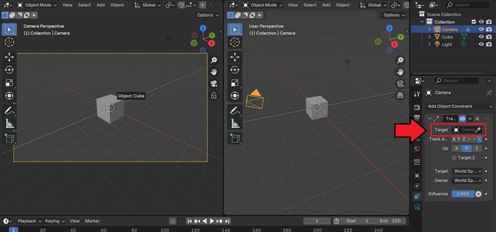The width and height of the screenshot is (496, 232).
Task: Set Up axis to X
Action: point(456,148)
